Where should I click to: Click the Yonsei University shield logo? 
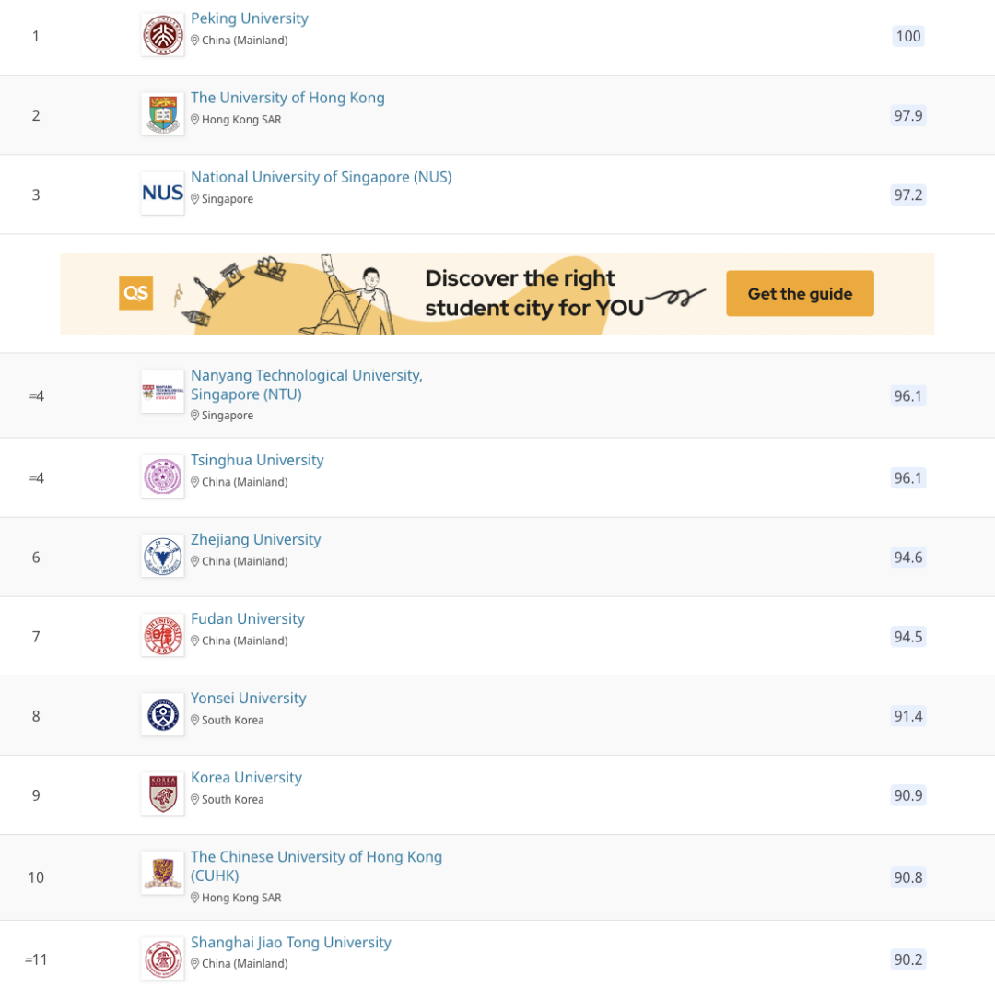click(162, 714)
